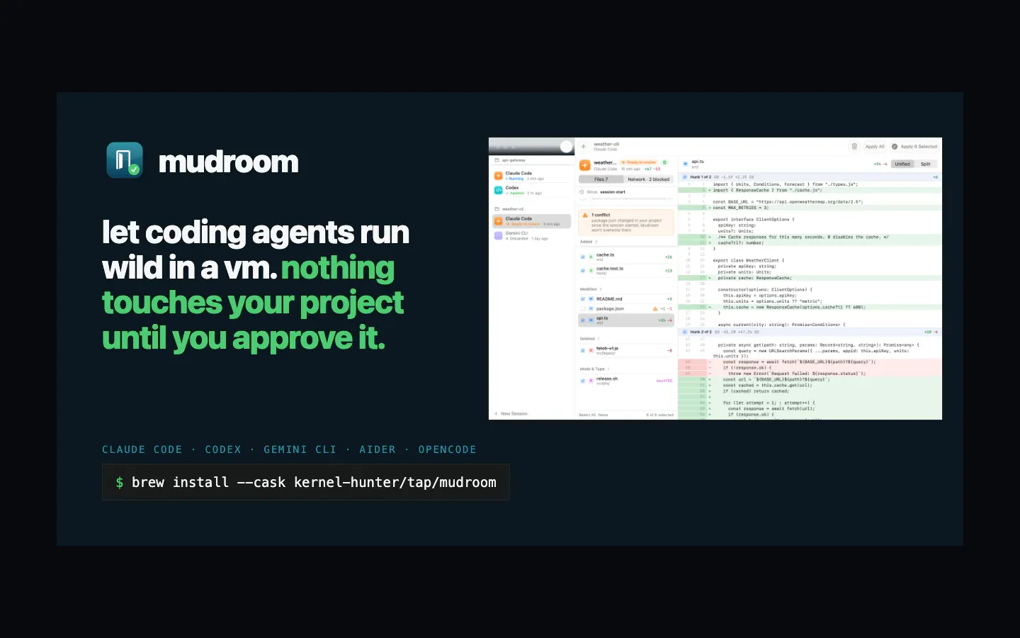Click the Apply All button

(875, 147)
